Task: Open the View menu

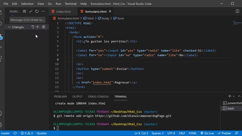Action: click(x=40, y=4)
